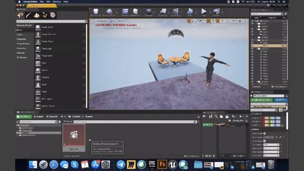Select the Plane shape in placement list

(60, 92)
